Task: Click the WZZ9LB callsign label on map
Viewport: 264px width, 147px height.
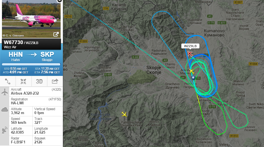Action: point(190,46)
